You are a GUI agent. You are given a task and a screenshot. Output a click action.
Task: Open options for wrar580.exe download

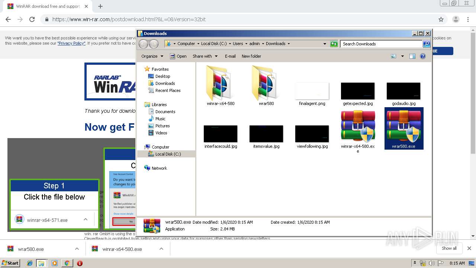coord(77,249)
